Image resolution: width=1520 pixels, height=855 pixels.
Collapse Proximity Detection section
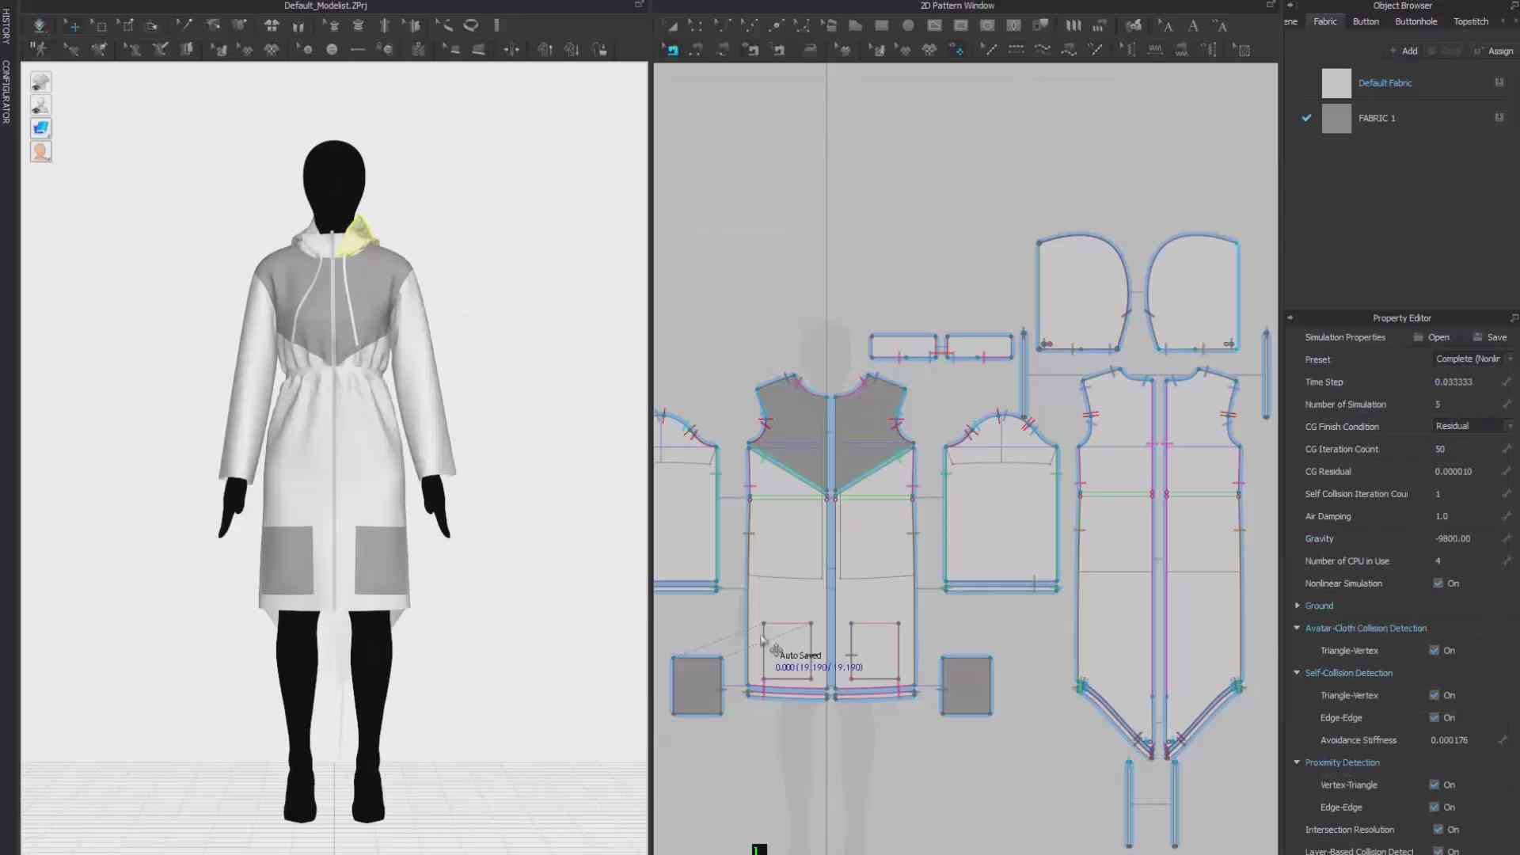(x=1297, y=762)
